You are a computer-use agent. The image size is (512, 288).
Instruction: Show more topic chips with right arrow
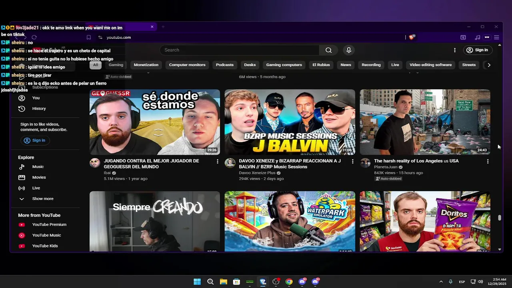click(489, 65)
